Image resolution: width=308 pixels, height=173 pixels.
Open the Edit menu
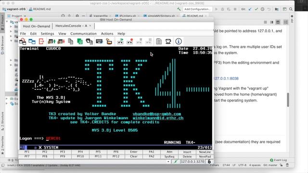tap(33, 34)
